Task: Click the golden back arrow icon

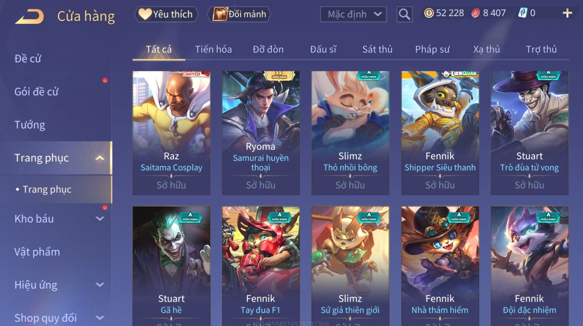Action: coord(29,17)
